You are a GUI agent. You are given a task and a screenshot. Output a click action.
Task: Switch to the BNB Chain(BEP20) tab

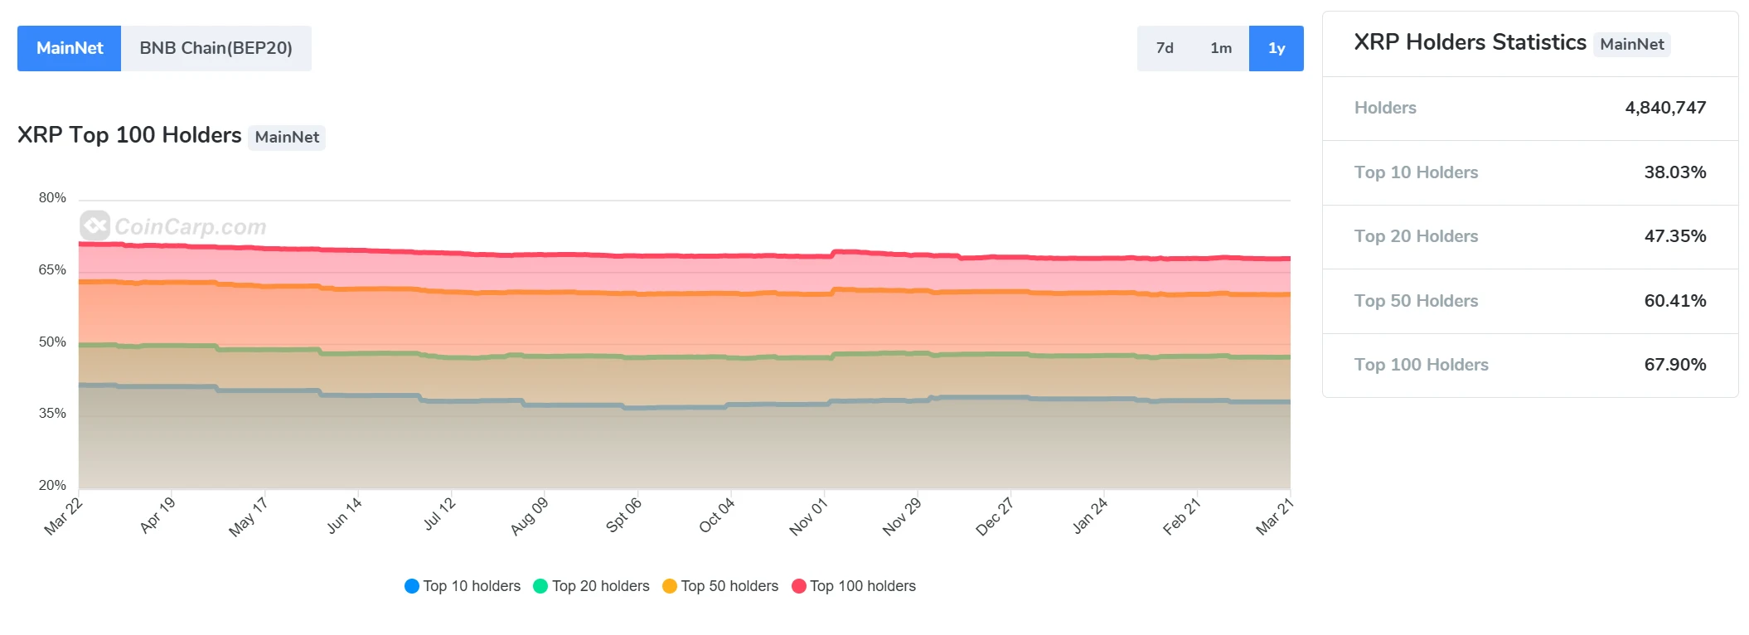217,48
